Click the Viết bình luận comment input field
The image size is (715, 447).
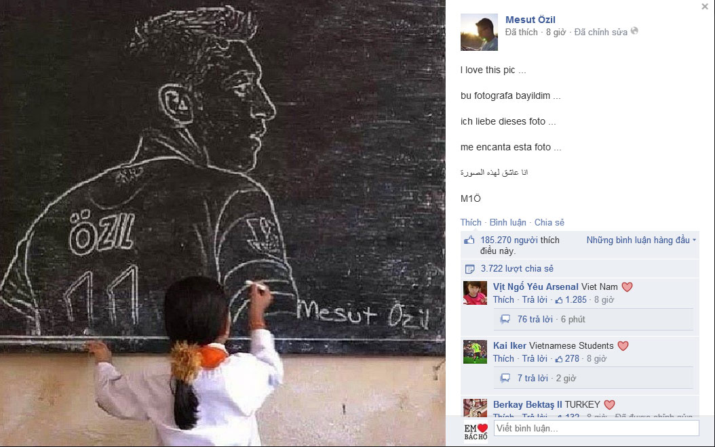596,428
